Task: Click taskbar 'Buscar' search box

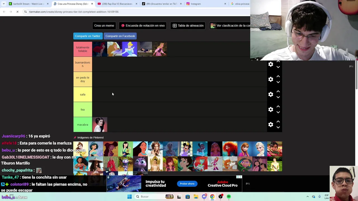Action: point(154,197)
